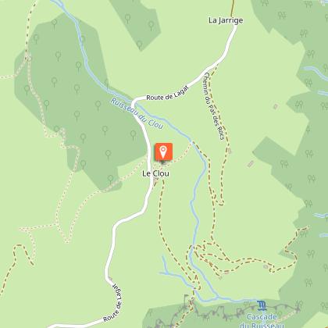This screenshot has width=328, height=328.
Task: Click the Cascade du Ruisseau label
Action: [262, 321]
